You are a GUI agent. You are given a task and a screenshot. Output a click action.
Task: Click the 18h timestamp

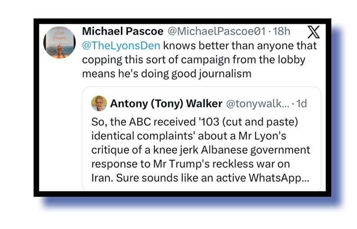[282, 32]
